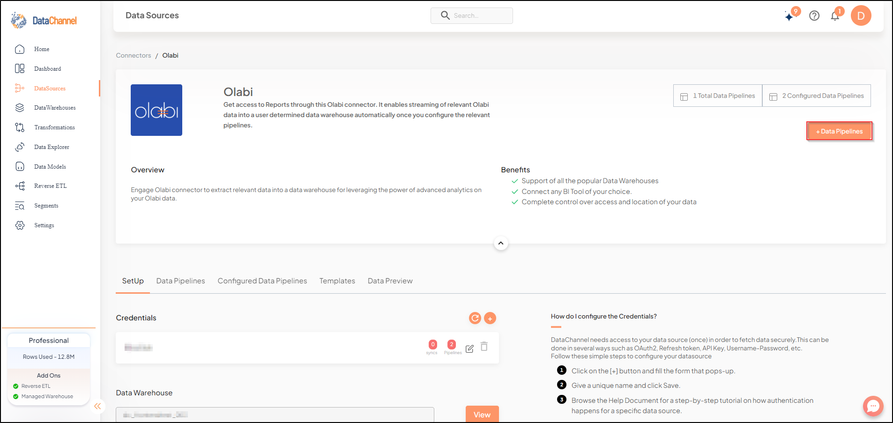The width and height of the screenshot is (893, 423).
Task: Open the Data Models sidebar icon
Action: click(x=20, y=166)
